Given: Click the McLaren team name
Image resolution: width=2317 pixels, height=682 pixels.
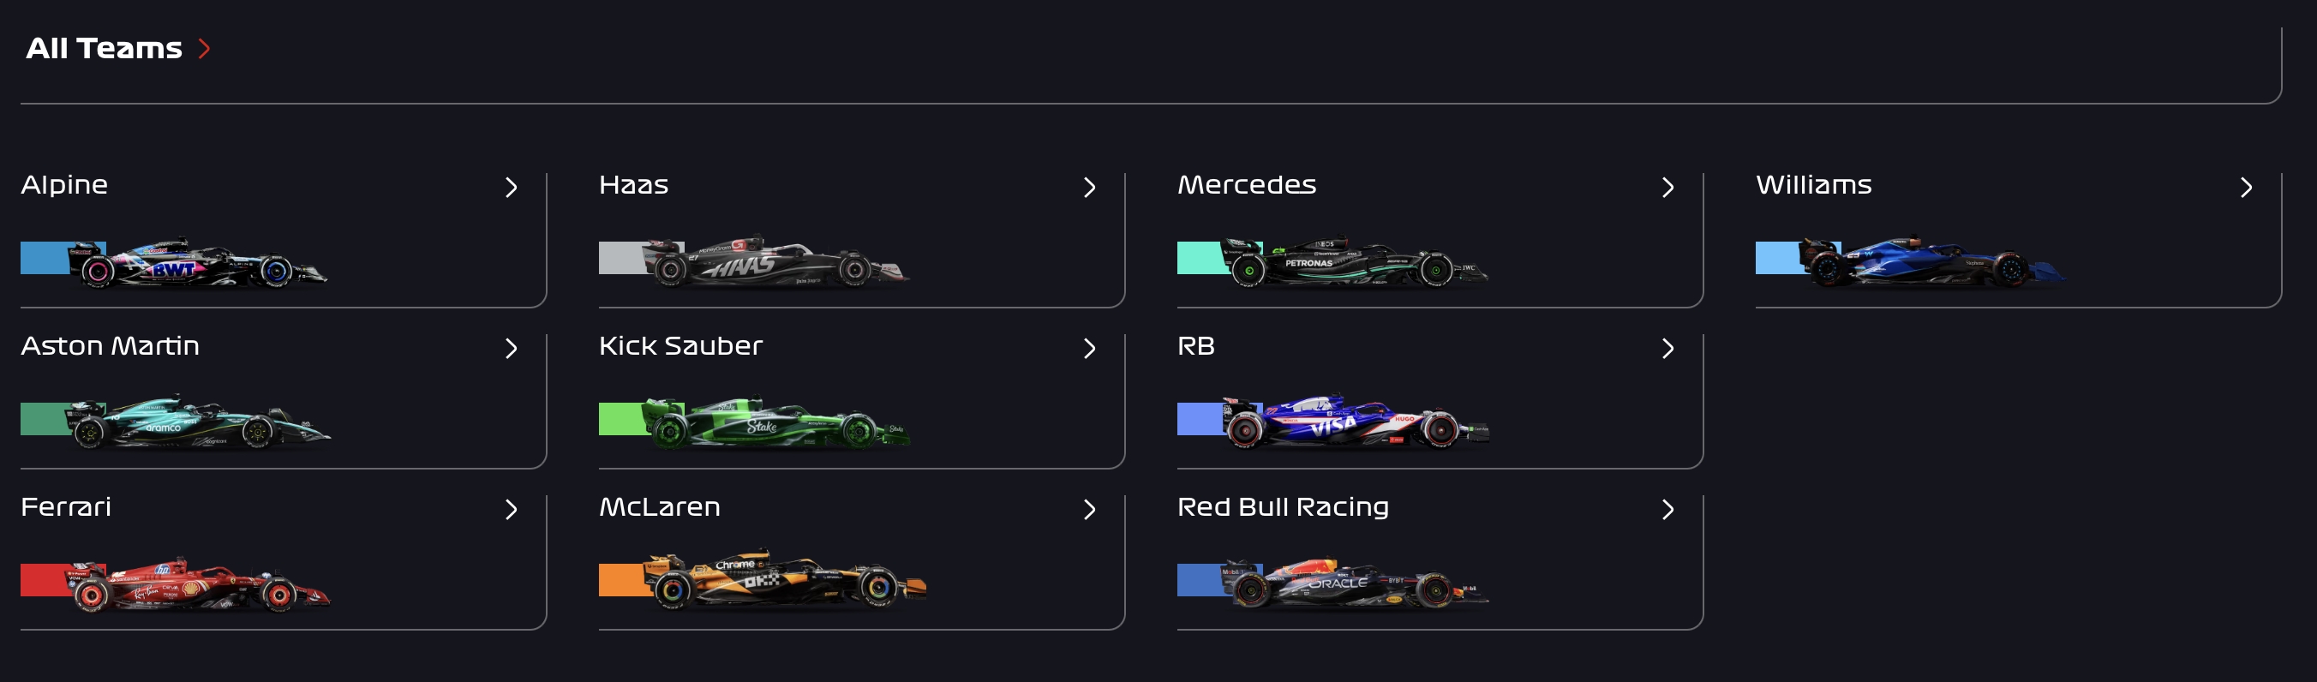Looking at the screenshot, I should point(659,507).
